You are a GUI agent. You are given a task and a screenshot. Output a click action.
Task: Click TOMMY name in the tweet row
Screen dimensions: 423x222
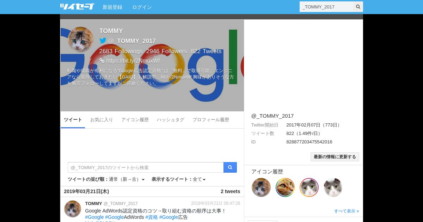(x=94, y=203)
